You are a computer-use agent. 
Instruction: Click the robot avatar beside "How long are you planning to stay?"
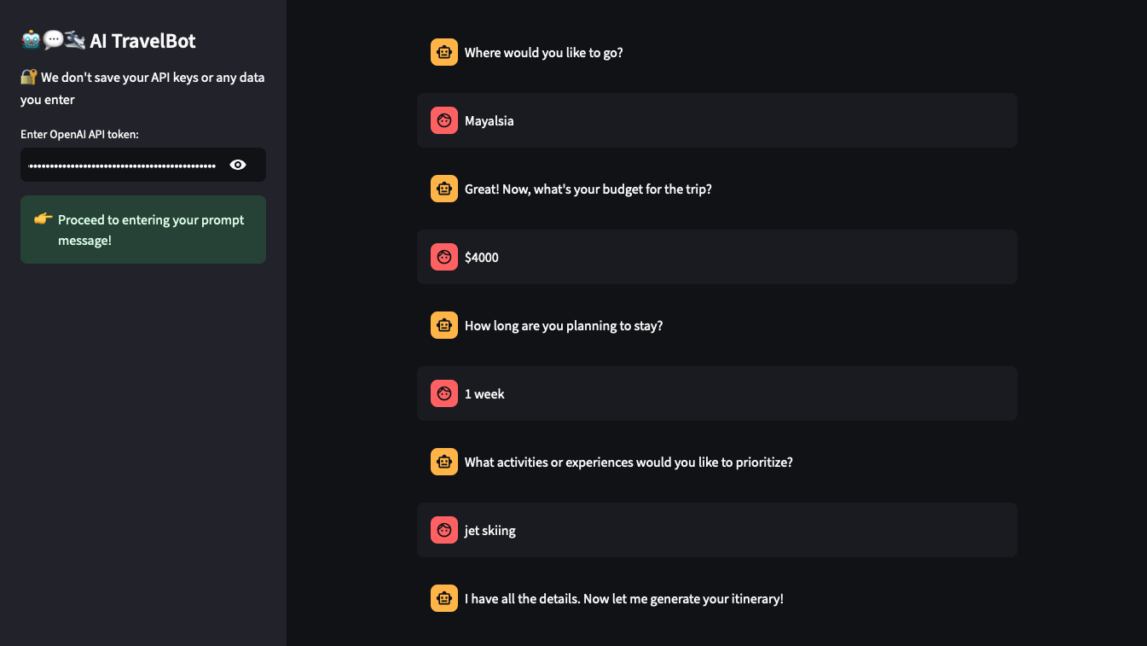pos(444,325)
